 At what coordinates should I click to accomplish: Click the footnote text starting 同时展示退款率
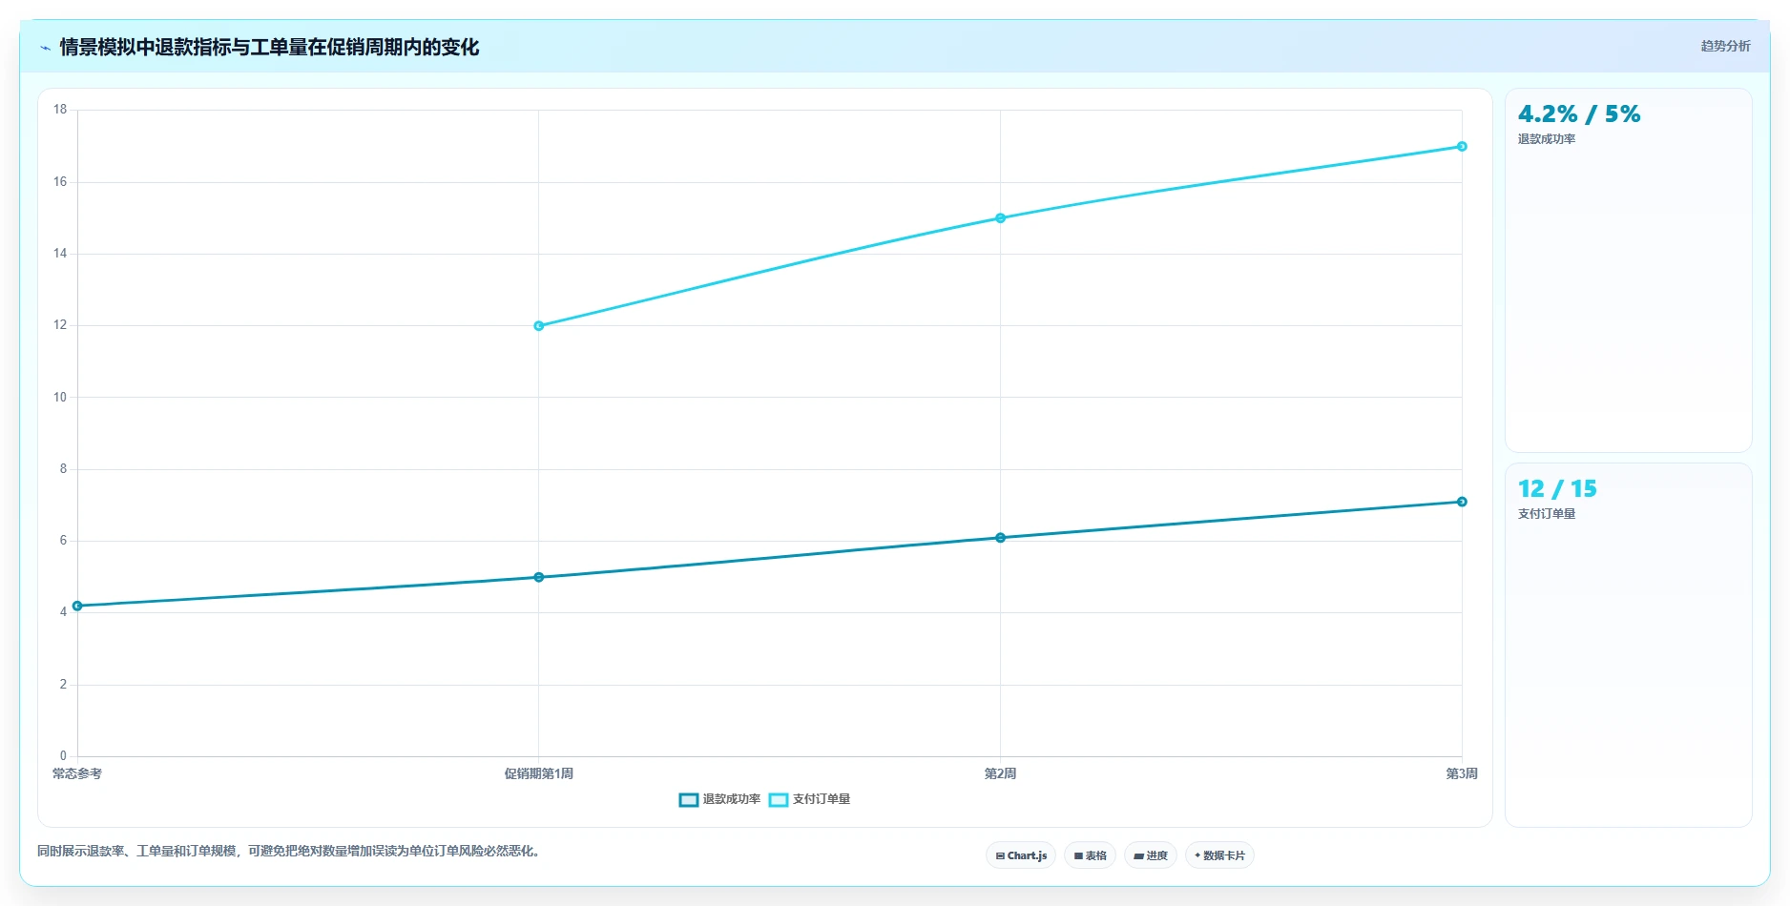point(291,851)
